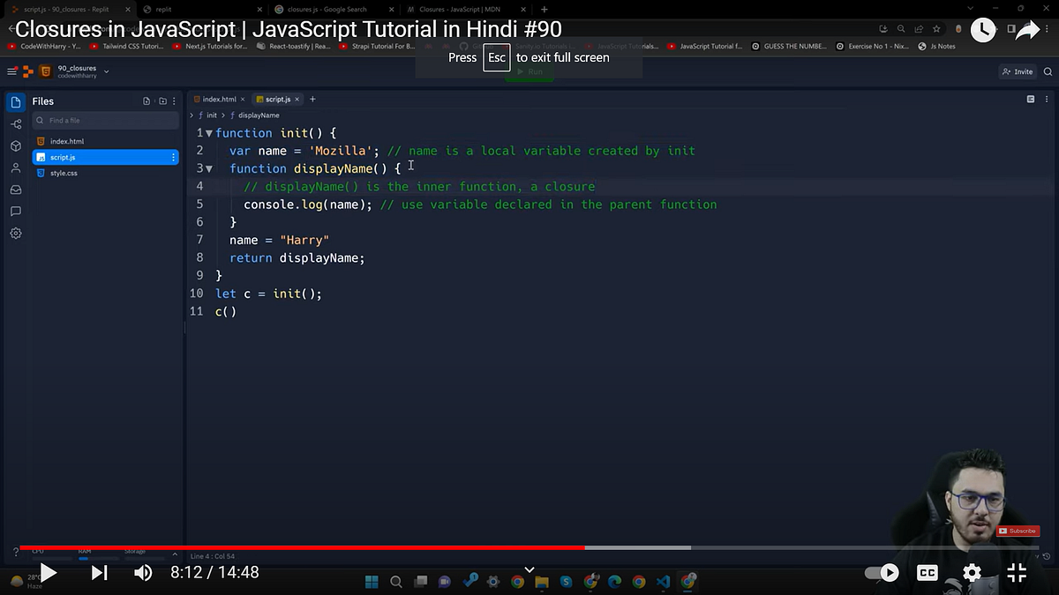
Task: Create a new file in the Files panel
Action: tap(146, 100)
